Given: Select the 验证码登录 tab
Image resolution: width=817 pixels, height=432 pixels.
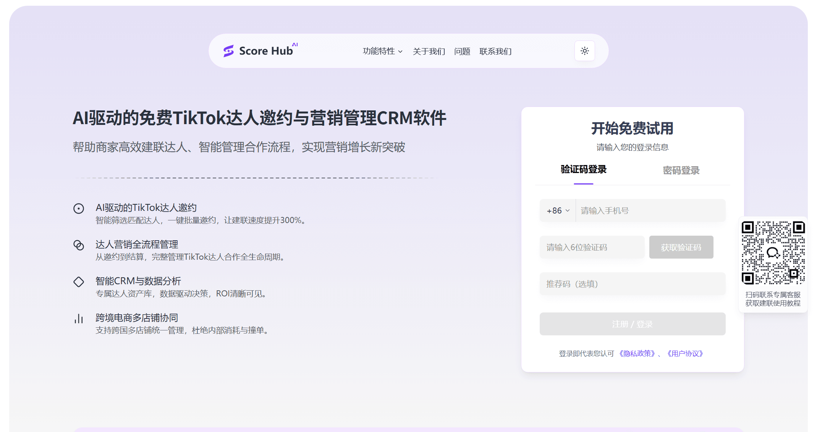Looking at the screenshot, I should coord(582,170).
